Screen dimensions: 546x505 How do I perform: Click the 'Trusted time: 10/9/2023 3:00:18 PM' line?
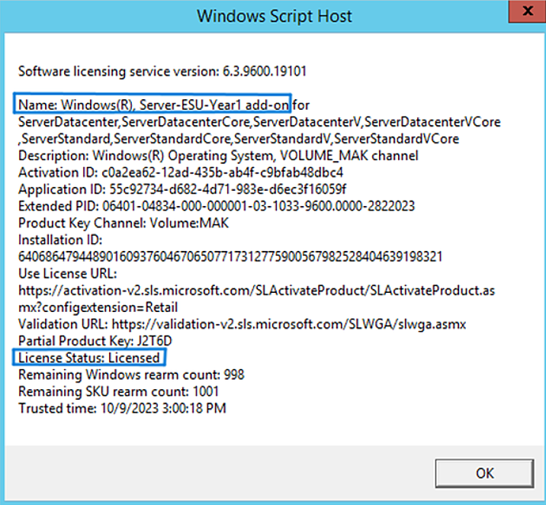(x=122, y=408)
